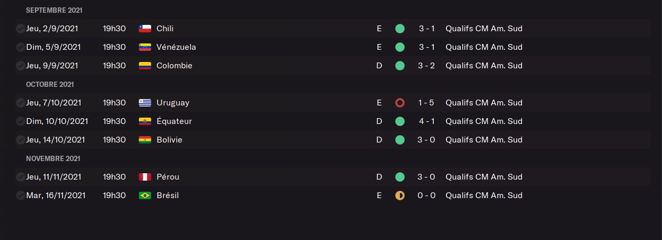Viewport: 662px width, 240px height.
Task: Toggle the checkmark beside Mar, 16/11/2021
Action: tap(20, 195)
